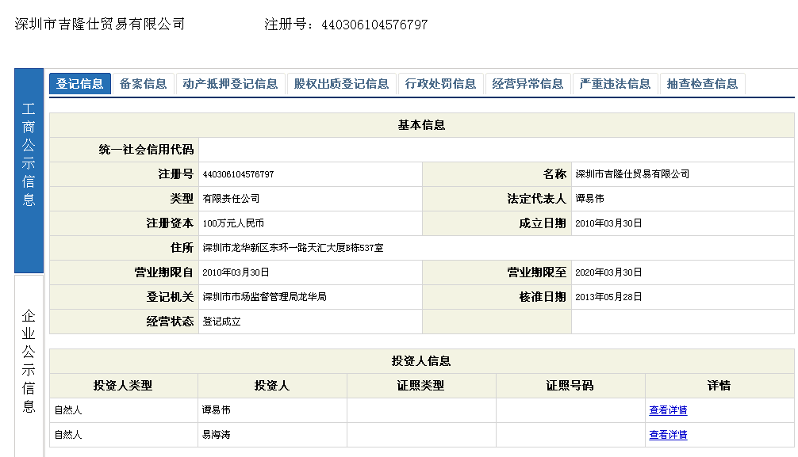The height and width of the screenshot is (457, 798).
Task: Open the 股权出质登记信息 tab
Action: click(x=341, y=84)
